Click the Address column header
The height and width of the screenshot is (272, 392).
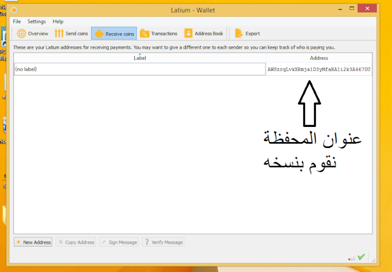(x=319, y=58)
